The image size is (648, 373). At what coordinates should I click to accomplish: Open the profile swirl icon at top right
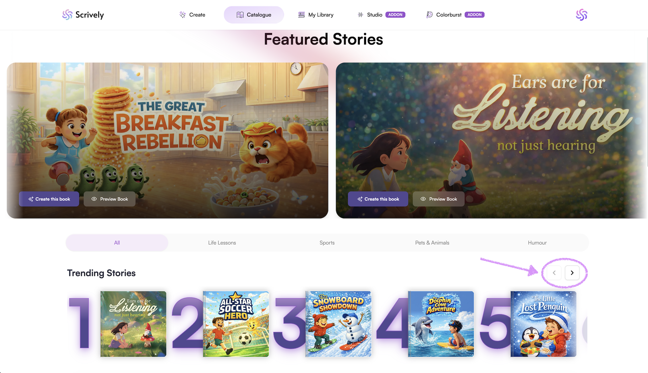(x=581, y=15)
